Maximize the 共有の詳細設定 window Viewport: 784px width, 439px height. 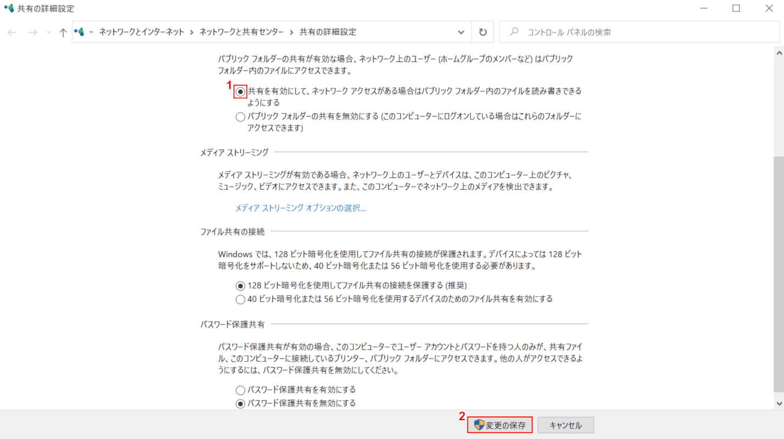pos(736,8)
